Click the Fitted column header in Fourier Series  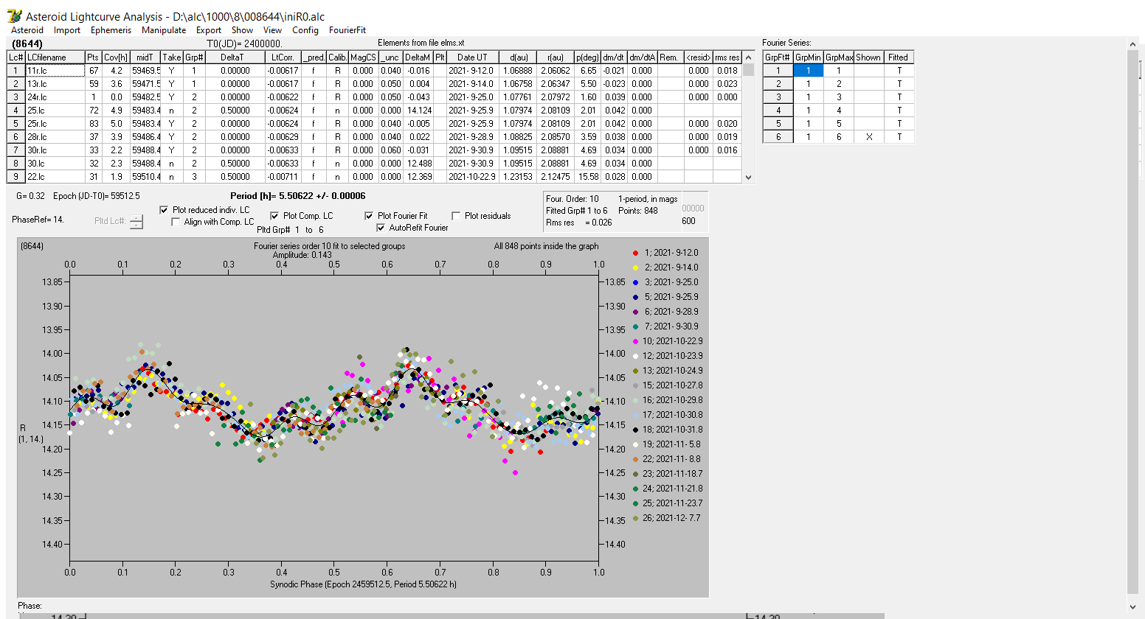point(899,57)
